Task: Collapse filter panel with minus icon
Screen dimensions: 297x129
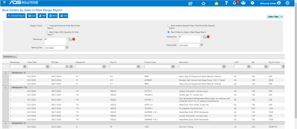Action: pos(282,17)
